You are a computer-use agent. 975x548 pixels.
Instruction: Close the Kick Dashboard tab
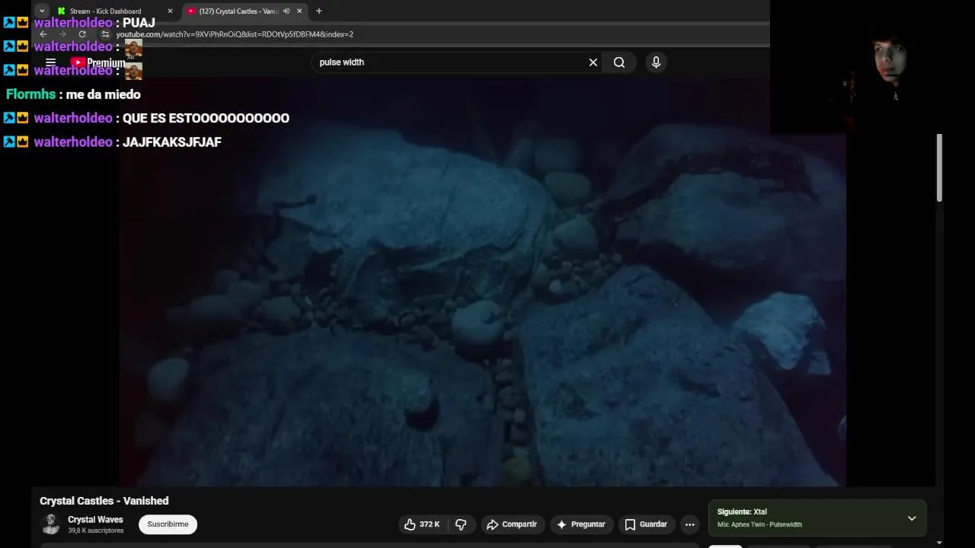(170, 11)
